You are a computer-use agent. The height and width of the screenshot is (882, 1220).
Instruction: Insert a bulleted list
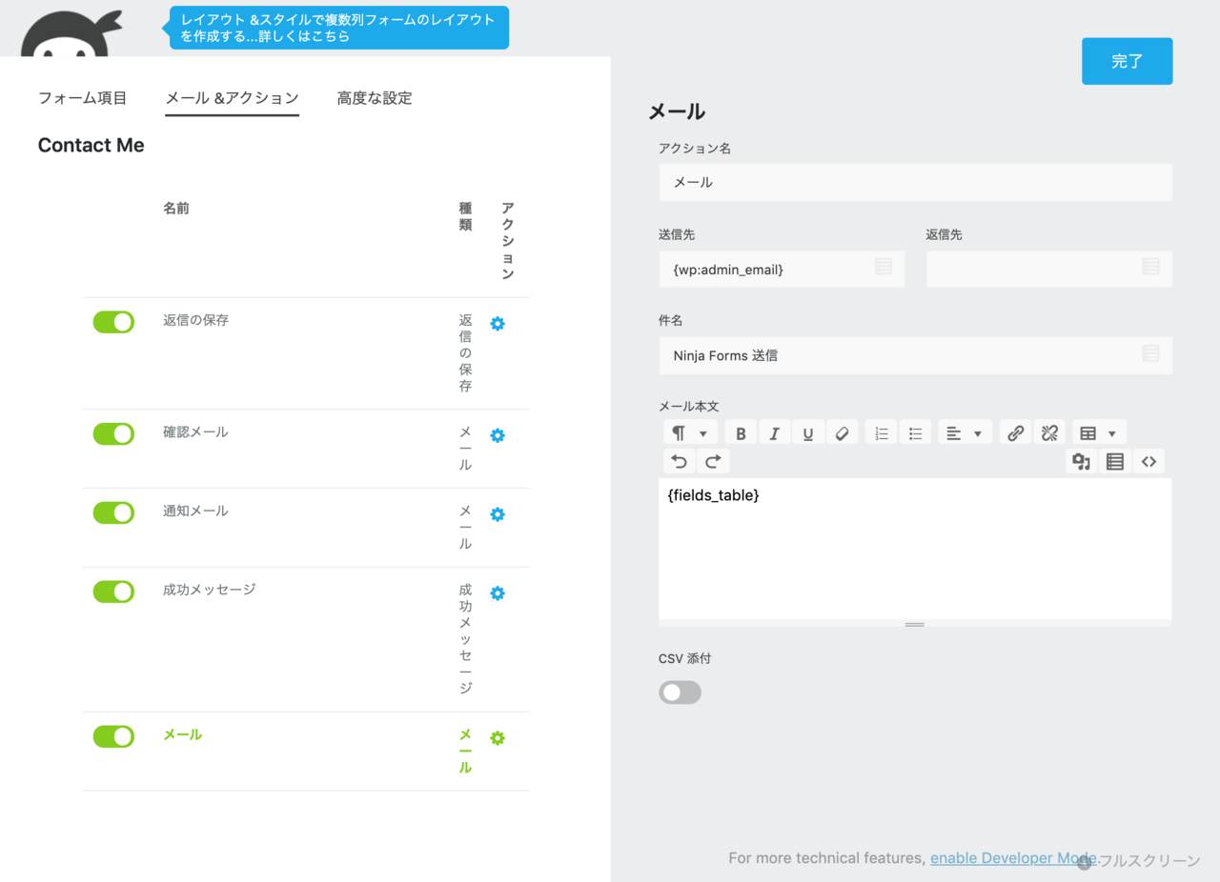pyautogui.click(x=915, y=433)
